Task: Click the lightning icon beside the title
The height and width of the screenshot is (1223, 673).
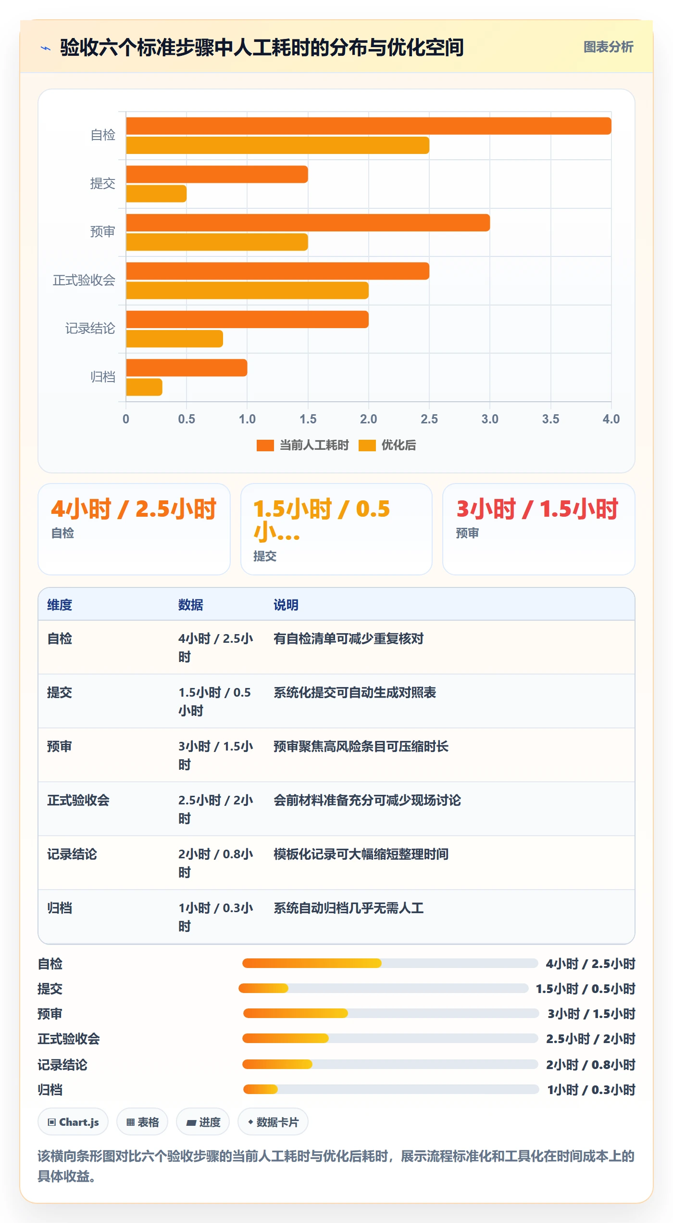Action: (46, 48)
